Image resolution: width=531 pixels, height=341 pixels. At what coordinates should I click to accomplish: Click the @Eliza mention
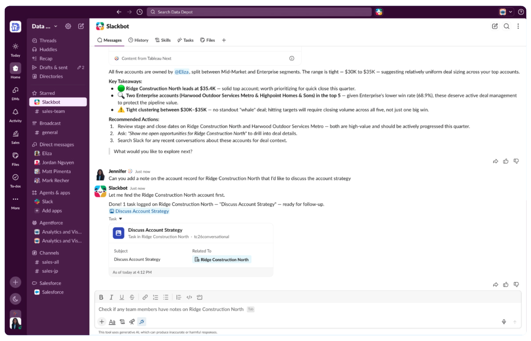(x=182, y=72)
